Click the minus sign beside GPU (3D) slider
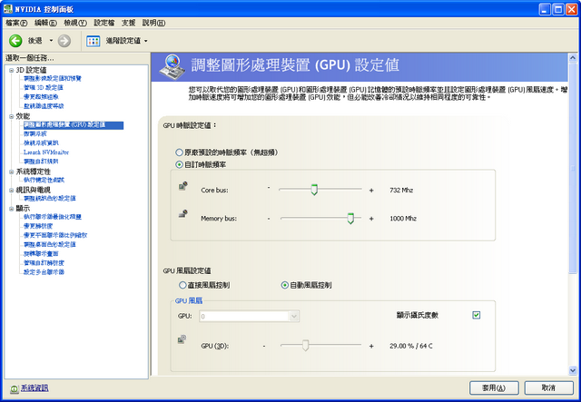 click(264, 346)
